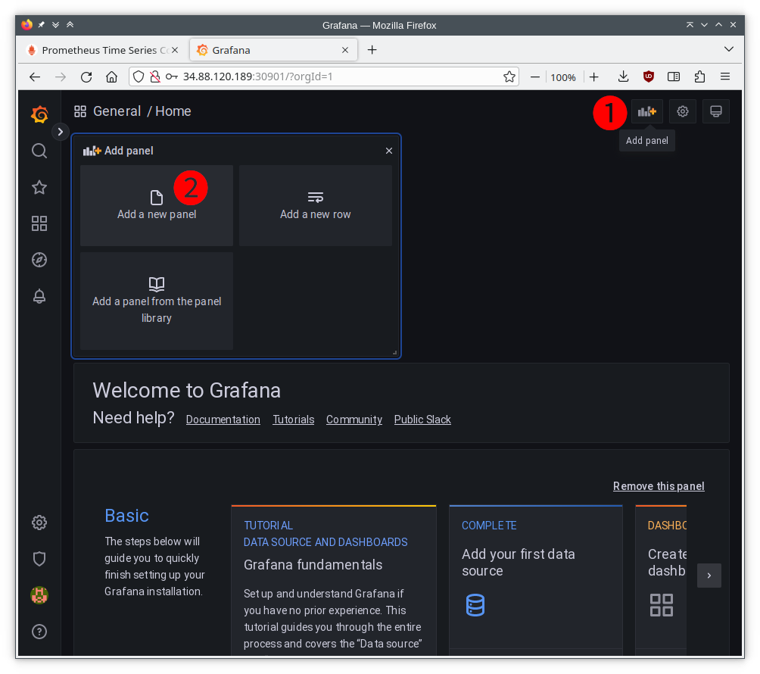Viewport: 760px width, 674px height.
Task: Click the Grafana logo in the sidebar
Action: tap(39, 114)
